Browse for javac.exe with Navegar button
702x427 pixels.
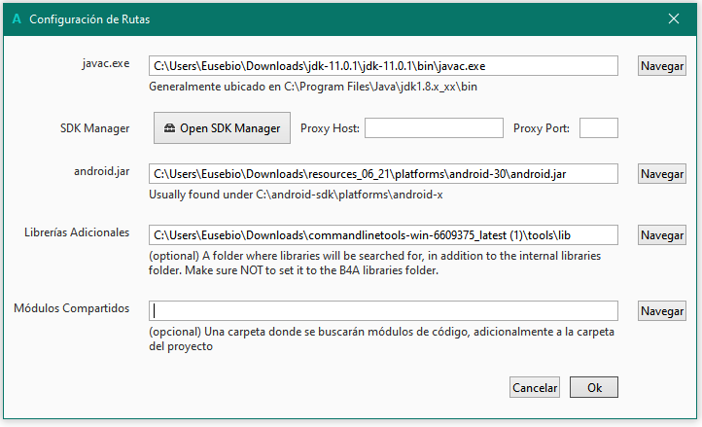[662, 66]
